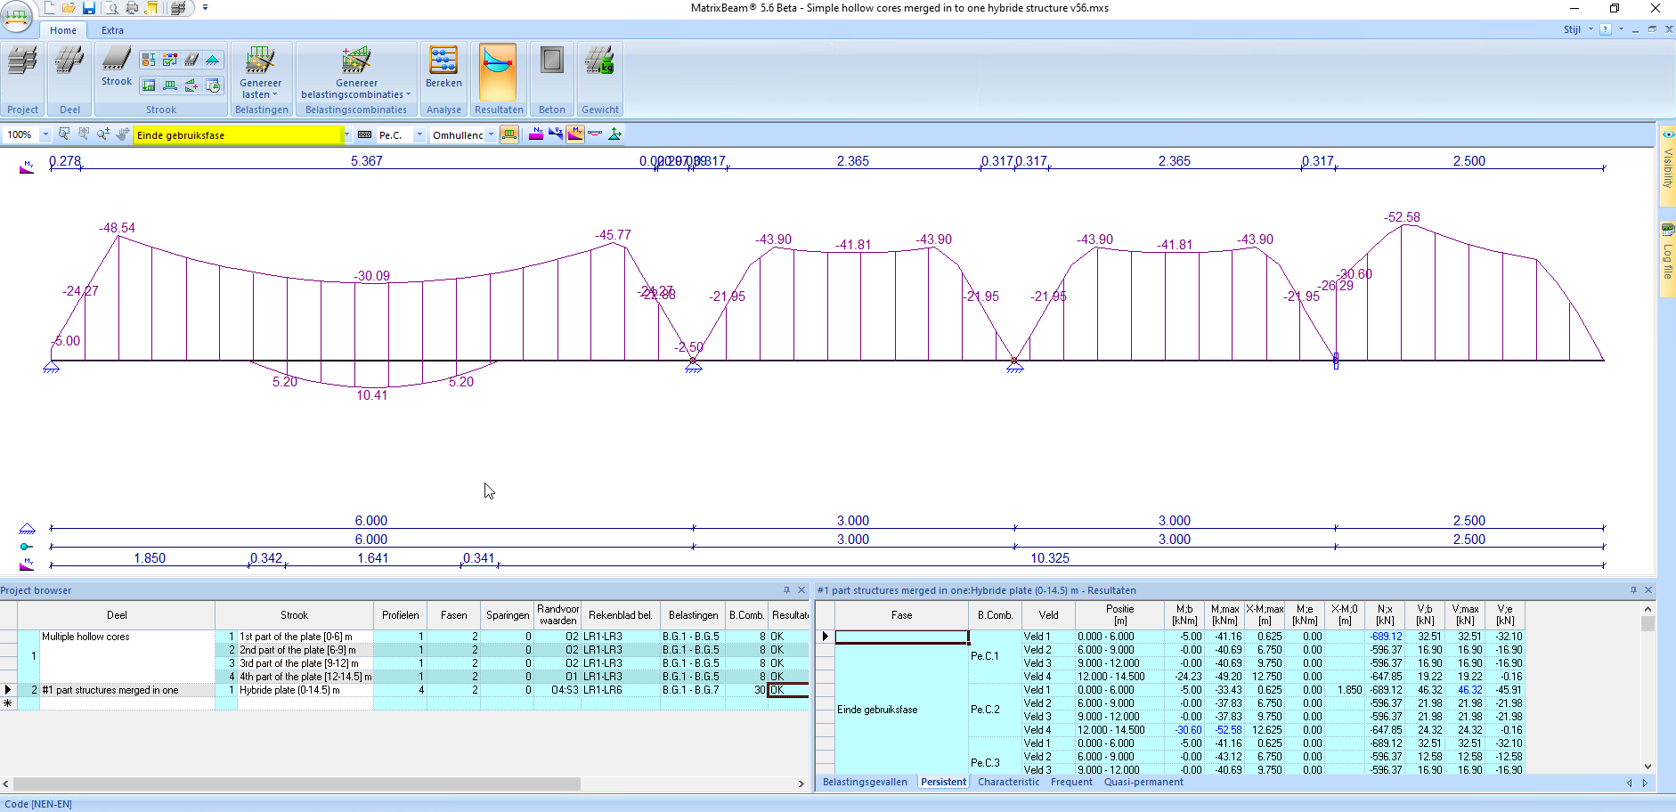Click the save diskette icon
The image size is (1676, 812).
point(89,8)
